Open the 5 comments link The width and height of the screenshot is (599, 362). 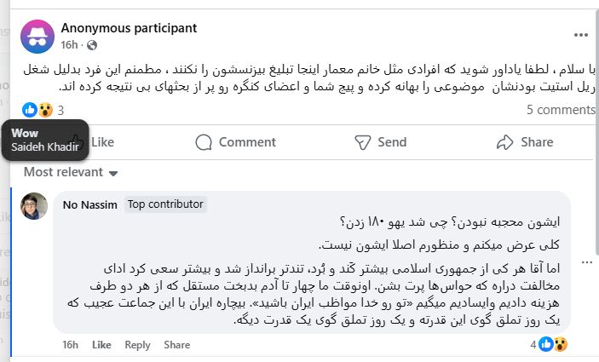click(x=561, y=110)
